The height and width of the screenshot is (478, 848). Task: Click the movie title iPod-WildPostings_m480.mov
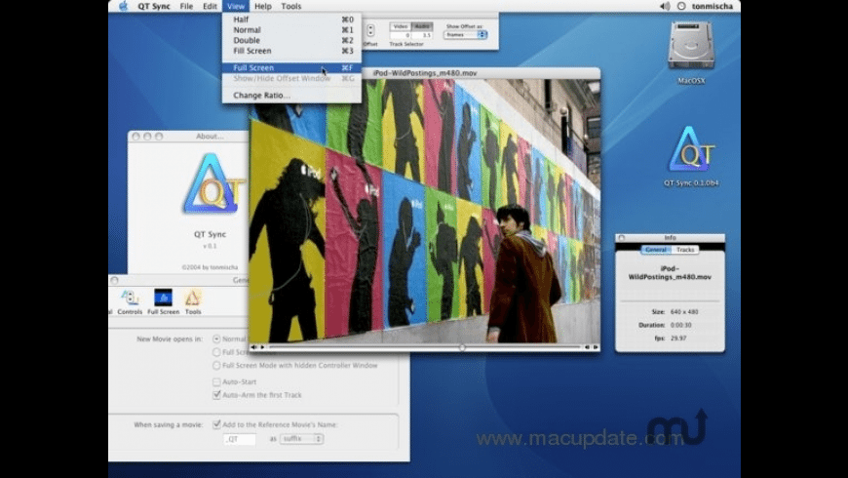(x=425, y=72)
